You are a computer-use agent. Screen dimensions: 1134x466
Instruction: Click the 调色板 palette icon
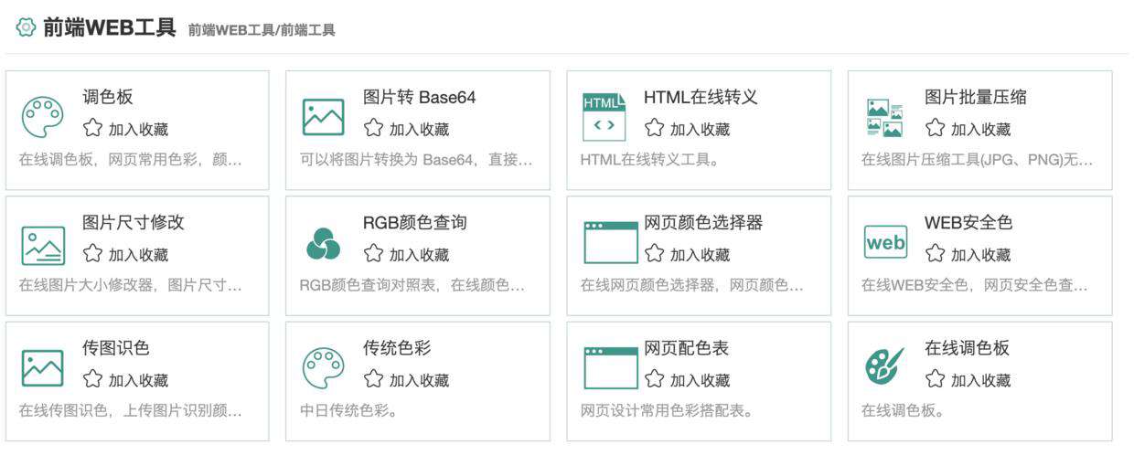[42, 117]
